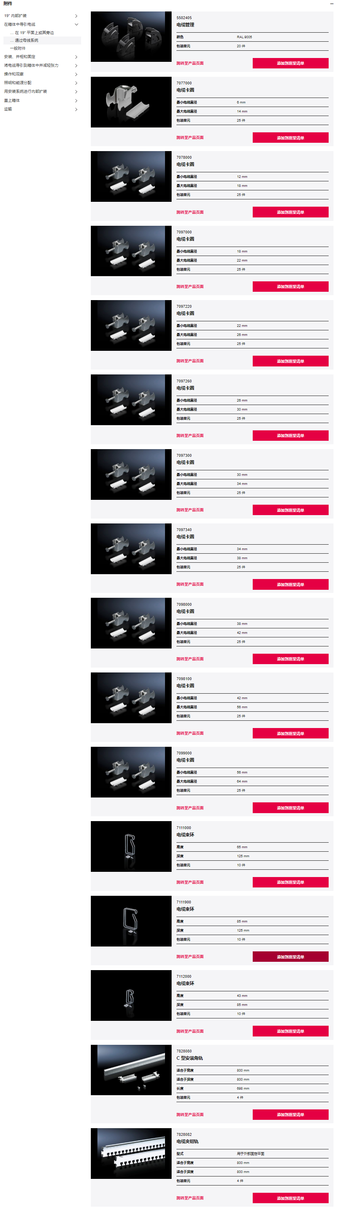Viewport: 338px width, 1215px height.
Task: Expand the 安装、并柜和固定 chevron arrow
Action: click(x=76, y=57)
